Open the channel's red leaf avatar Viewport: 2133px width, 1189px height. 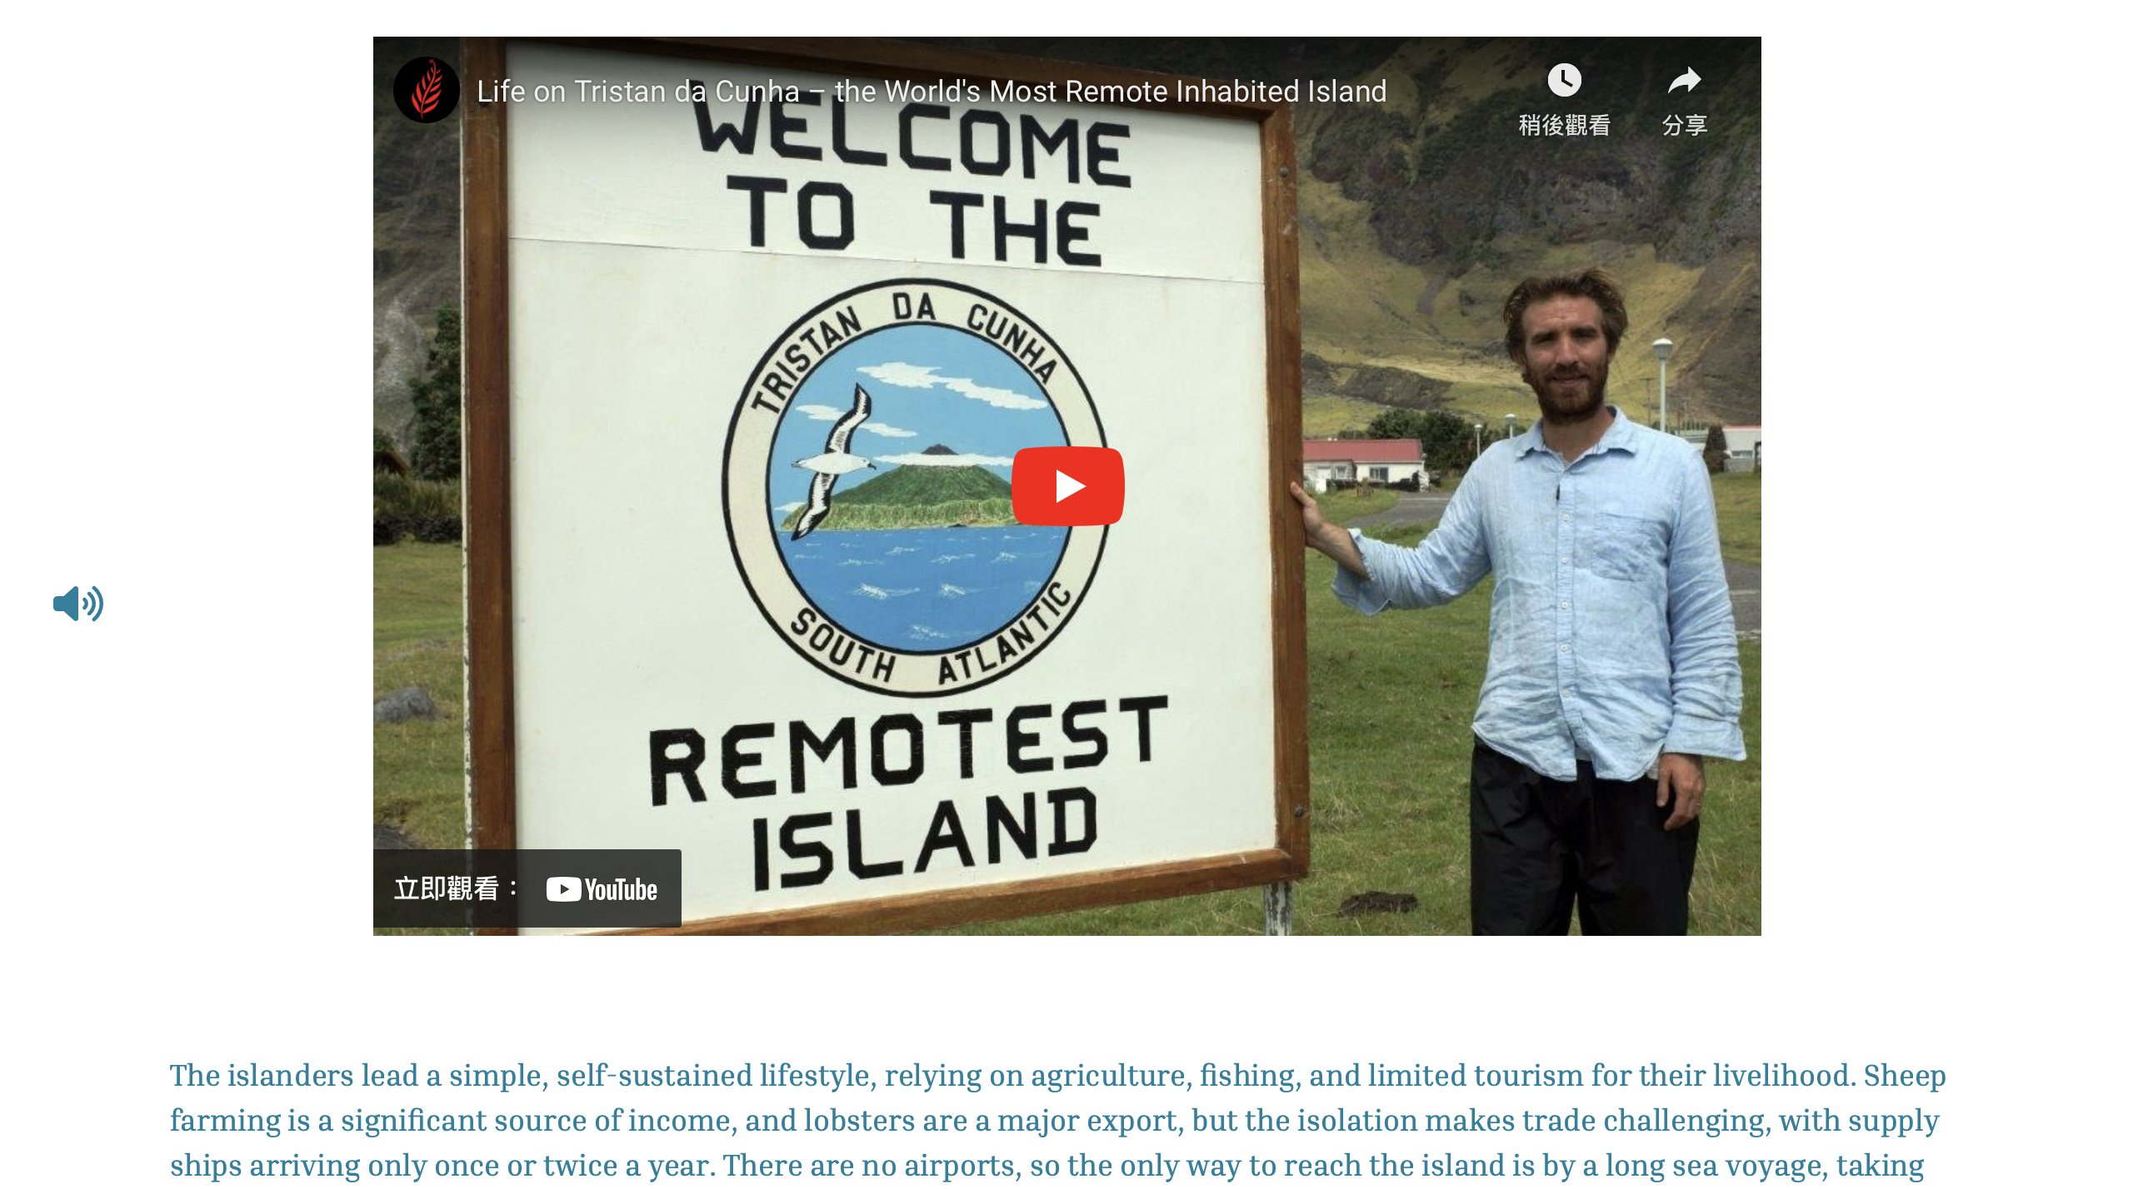coord(427,90)
